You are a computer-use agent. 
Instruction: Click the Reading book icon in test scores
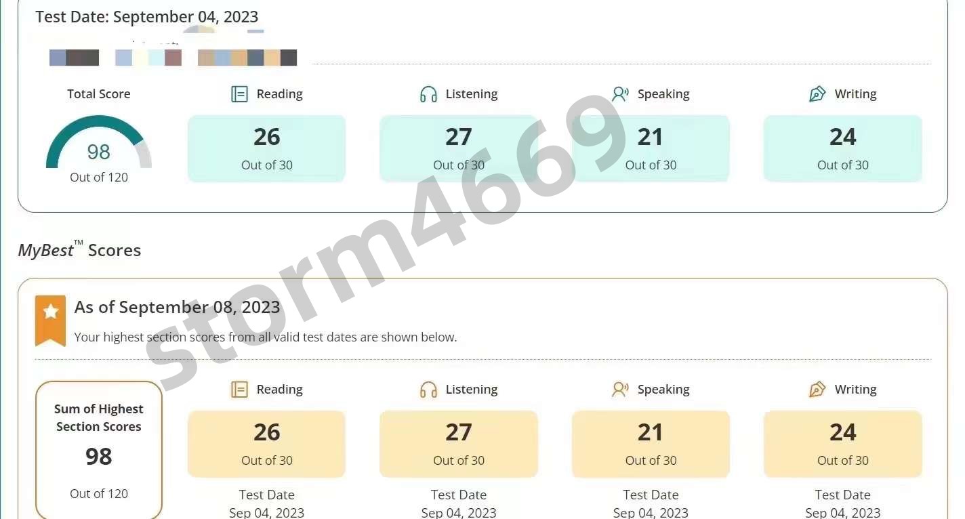pyautogui.click(x=239, y=94)
